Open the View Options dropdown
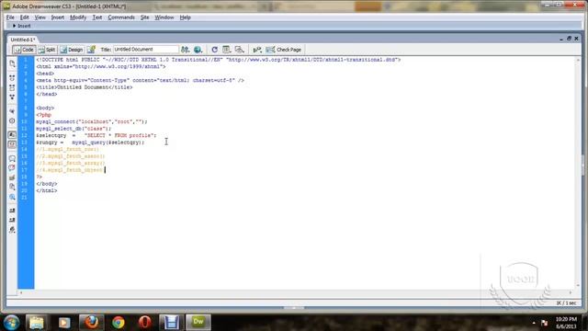588x331 pixels. (227, 50)
